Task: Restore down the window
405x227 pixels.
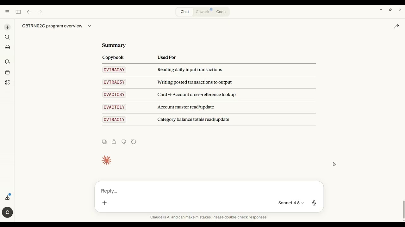Action: point(390,10)
